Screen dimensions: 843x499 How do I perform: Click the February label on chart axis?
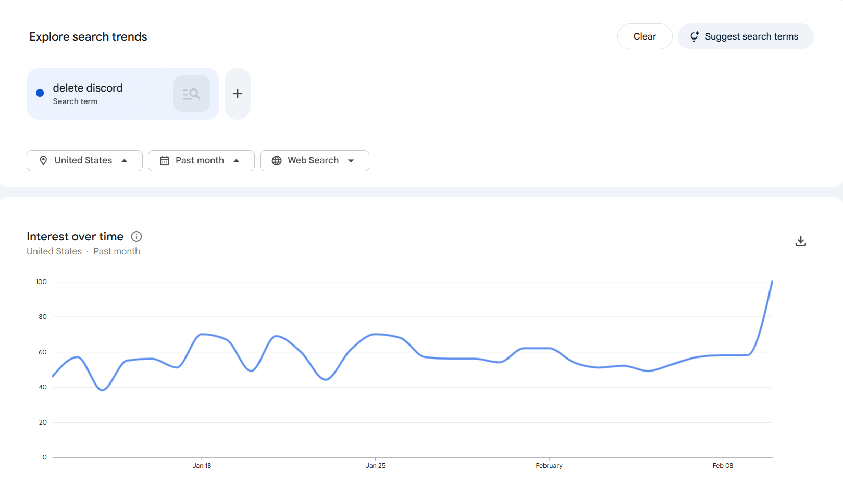(549, 465)
